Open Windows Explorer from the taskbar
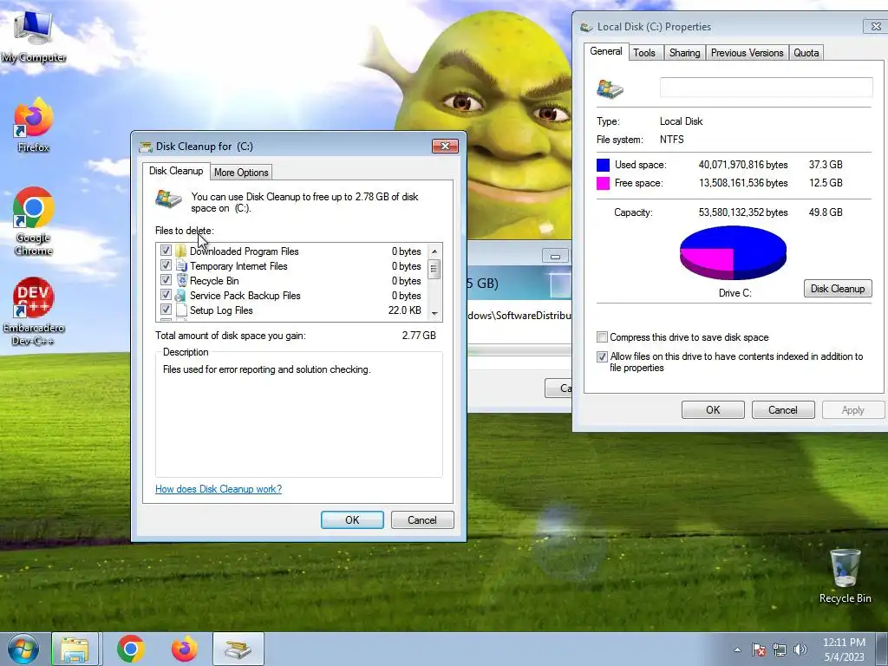This screenshot has height=666, width=888. click(x=75, y=649)
